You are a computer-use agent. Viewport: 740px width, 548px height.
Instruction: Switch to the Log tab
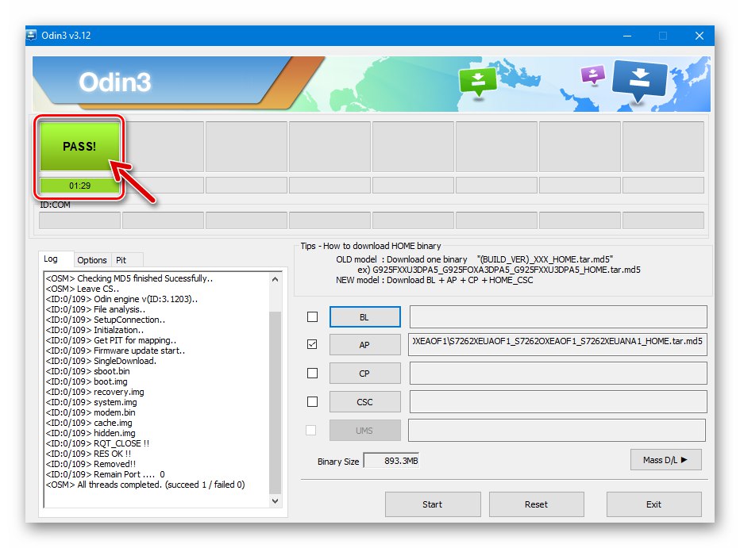(51, 259)
